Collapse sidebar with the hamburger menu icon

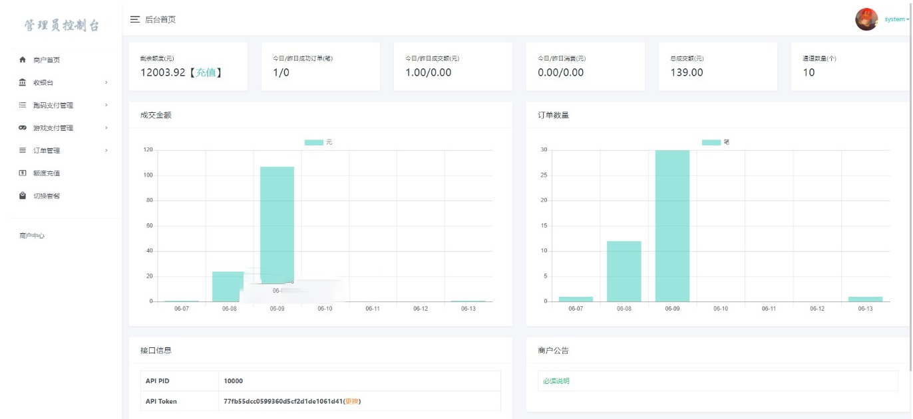(x=135, y=19)
